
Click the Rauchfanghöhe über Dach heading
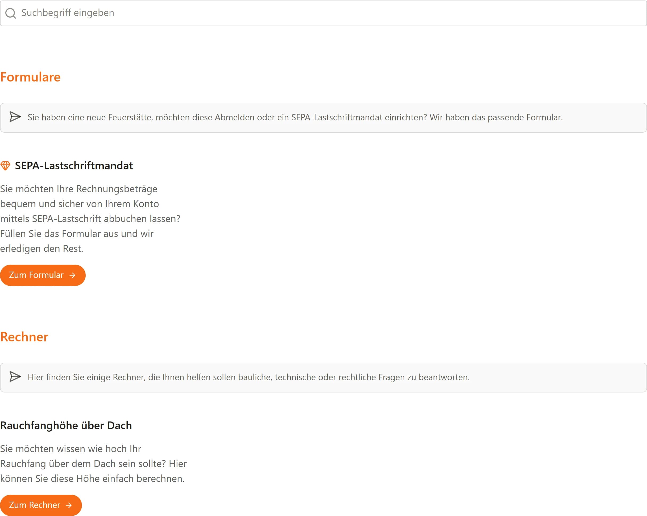coord(66,425)
